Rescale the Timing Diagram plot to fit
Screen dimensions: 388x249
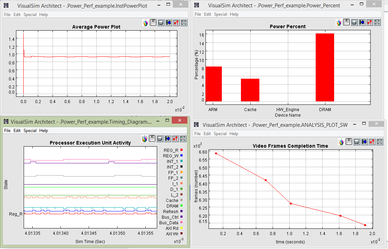[x=183, y=139]
